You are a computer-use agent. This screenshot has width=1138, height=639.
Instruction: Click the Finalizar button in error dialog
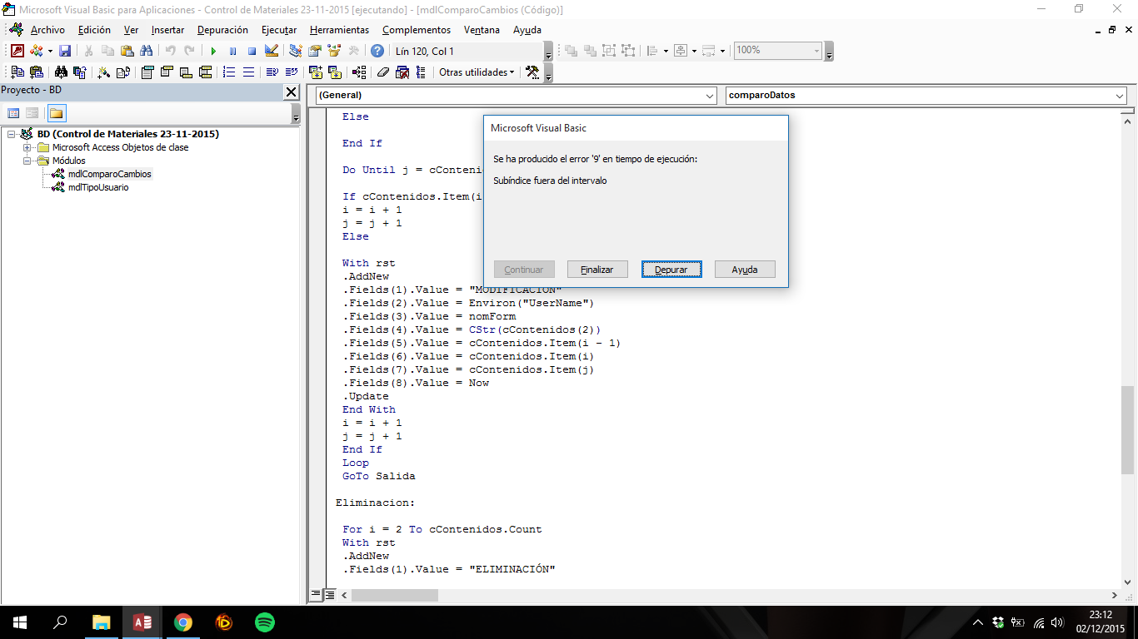point(597,270)
